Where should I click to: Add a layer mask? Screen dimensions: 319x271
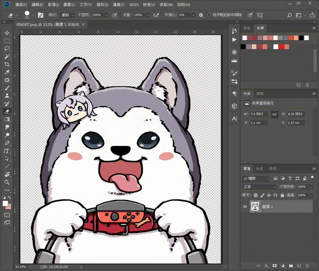point(274,265)
